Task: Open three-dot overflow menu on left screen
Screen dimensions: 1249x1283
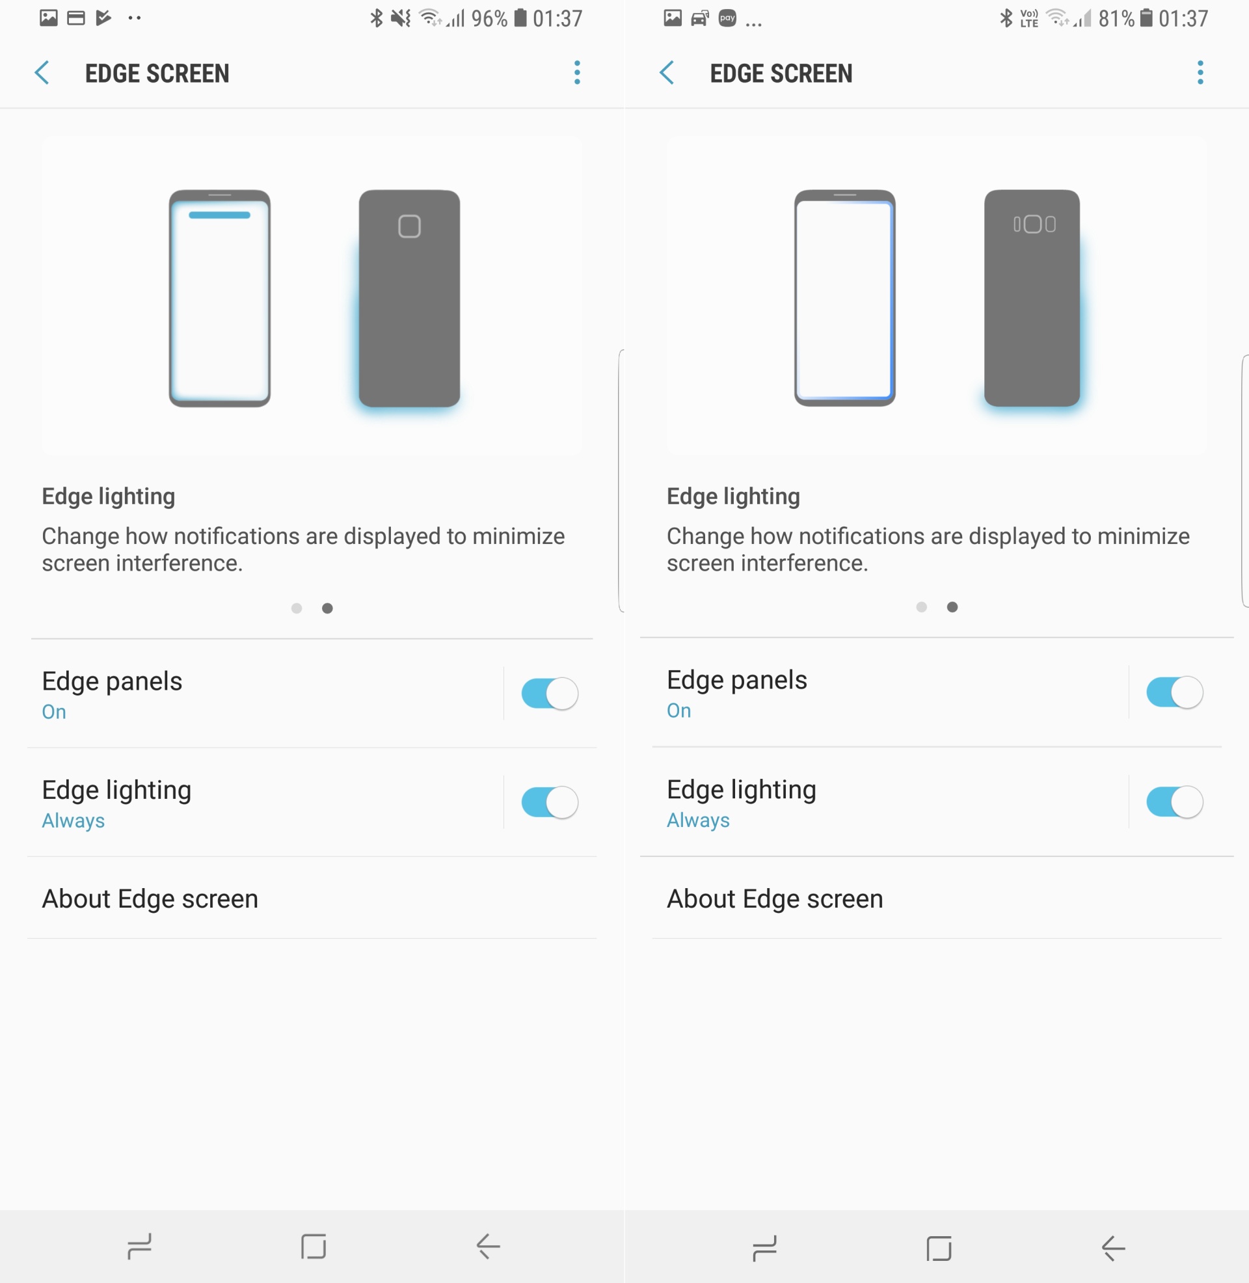Action: (576, 73)
